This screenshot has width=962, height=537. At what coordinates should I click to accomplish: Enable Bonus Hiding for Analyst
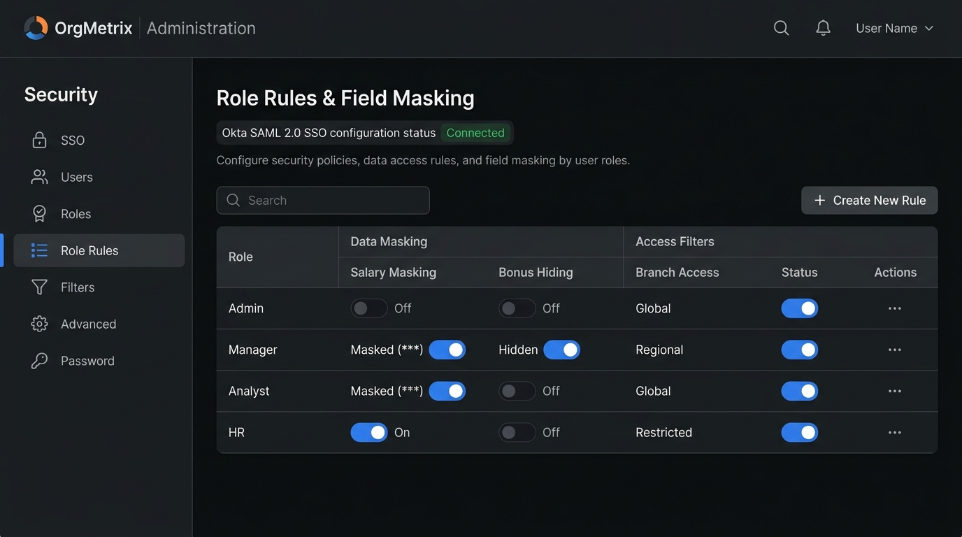tap(517, 391)
